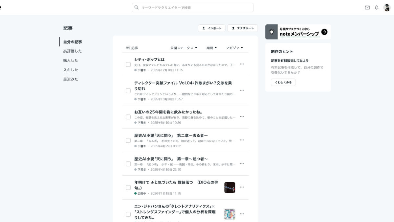
Task: Select the シティ・ポップとは article checkbox
Action: (x=128, y=64)
